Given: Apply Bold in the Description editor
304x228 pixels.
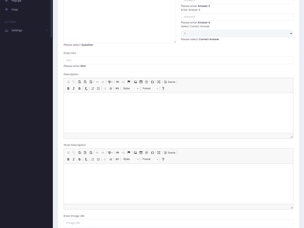Looking at the screenshot, I should coord(68,88).
